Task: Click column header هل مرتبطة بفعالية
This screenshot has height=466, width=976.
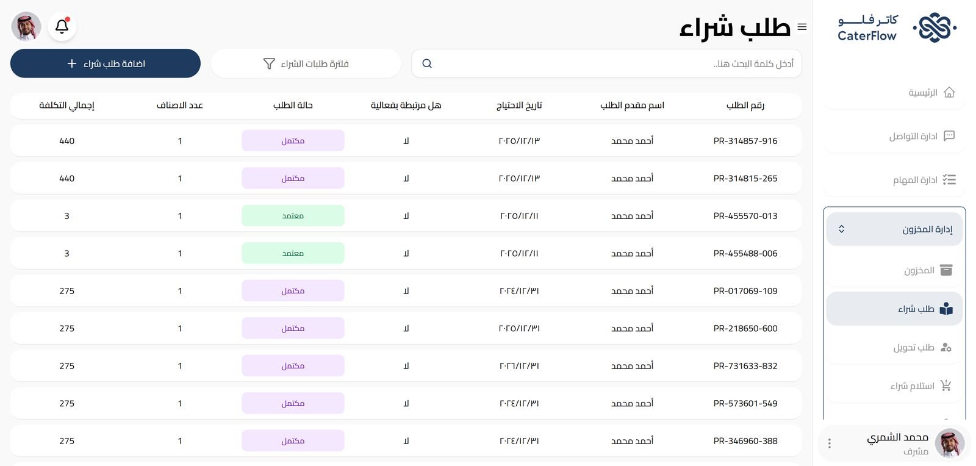Action: point(406,106)
